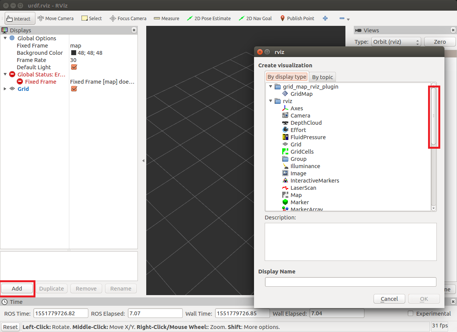The image size is (457, 332).
Task: Click the display list vertical scrollbar
Action: [434, 116]
